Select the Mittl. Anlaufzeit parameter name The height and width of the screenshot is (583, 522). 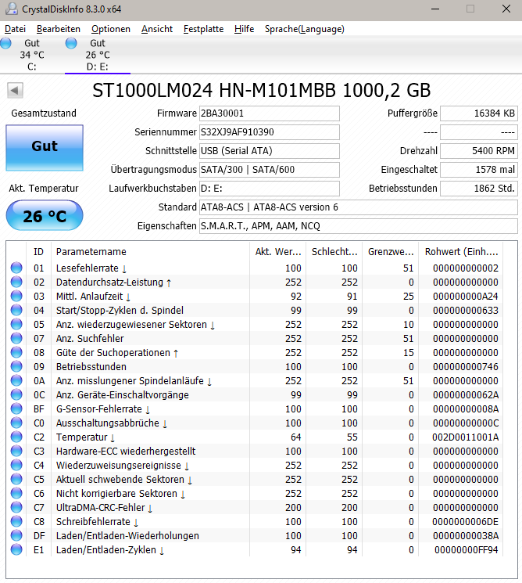pyautogui.click(x=93, y=297)
